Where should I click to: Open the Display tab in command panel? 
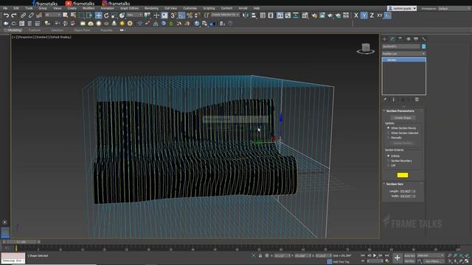click(x=416, y=39)
